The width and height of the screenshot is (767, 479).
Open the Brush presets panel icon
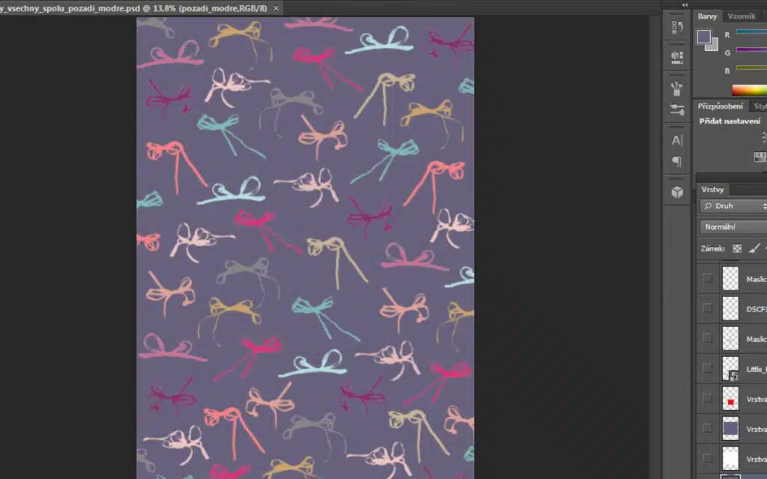(x=677, y=88)
